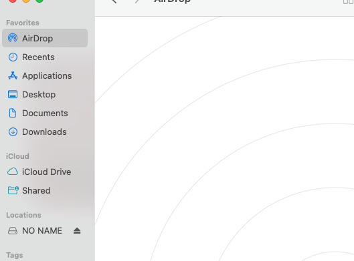Click the Documents page icon
The width and height of the screenshot is (354, 261).
[x=13, y=113]
